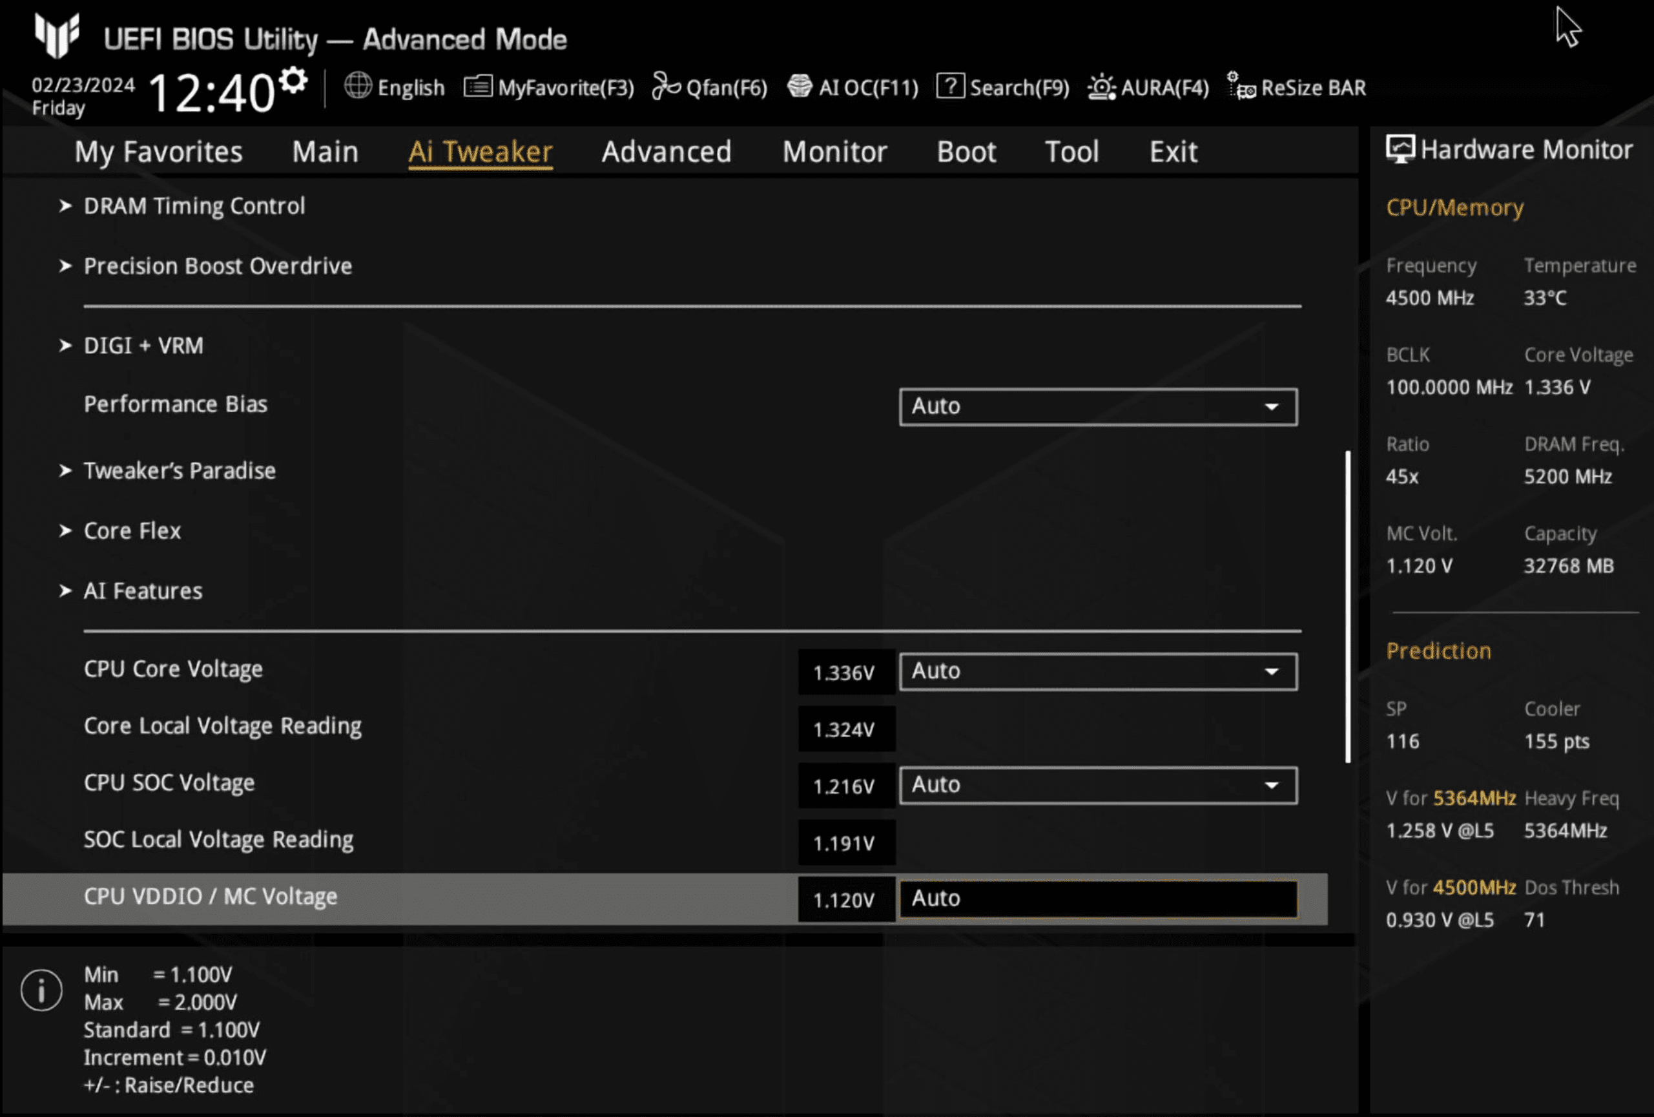The height and width of the screenshot is (1117, 1654).
Task: Expand AI Features submenu
Action: click(143, 590)
